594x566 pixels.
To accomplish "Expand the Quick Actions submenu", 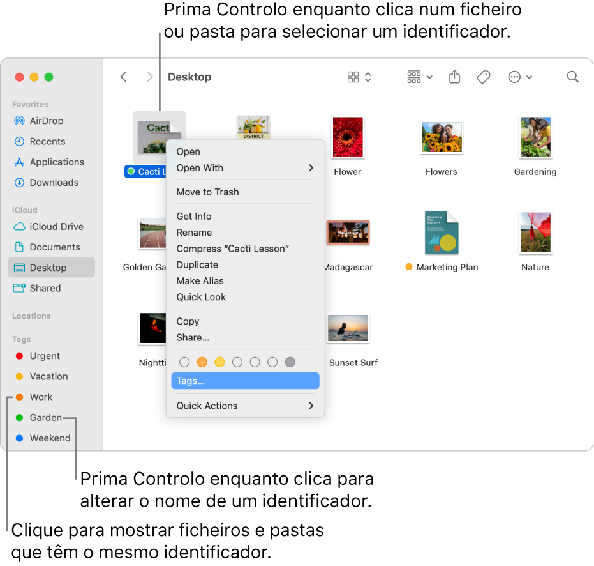I will tap(245, 406).
